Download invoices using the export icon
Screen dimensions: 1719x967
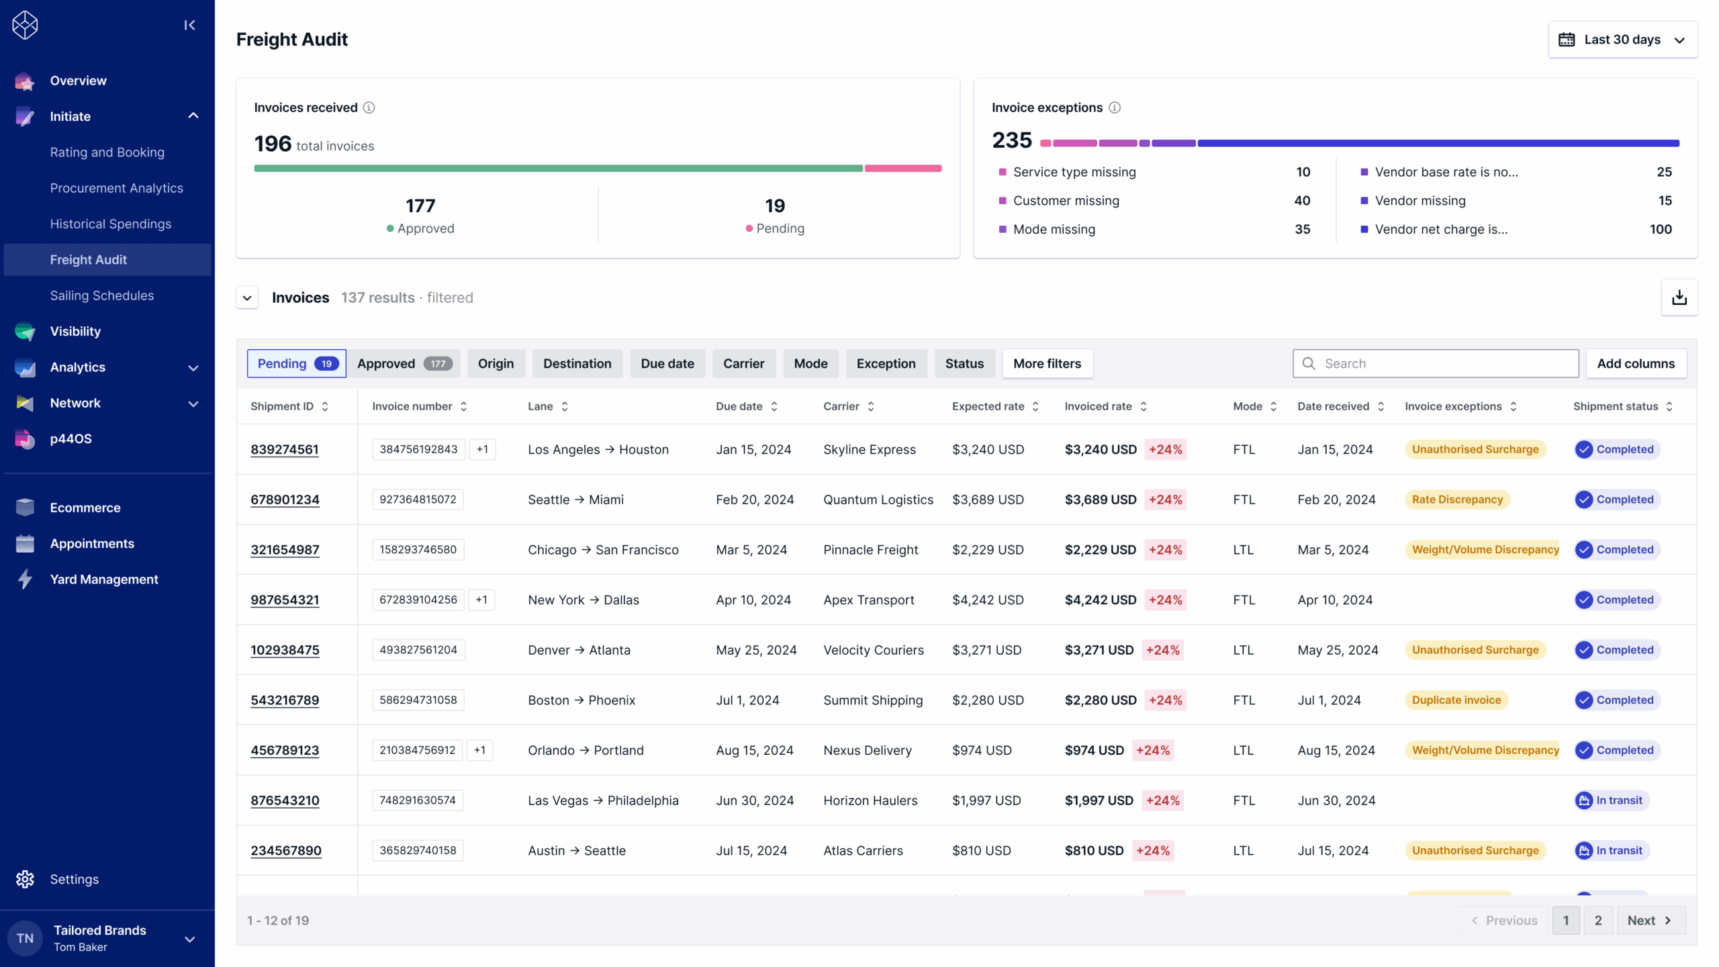point(1679,297)
